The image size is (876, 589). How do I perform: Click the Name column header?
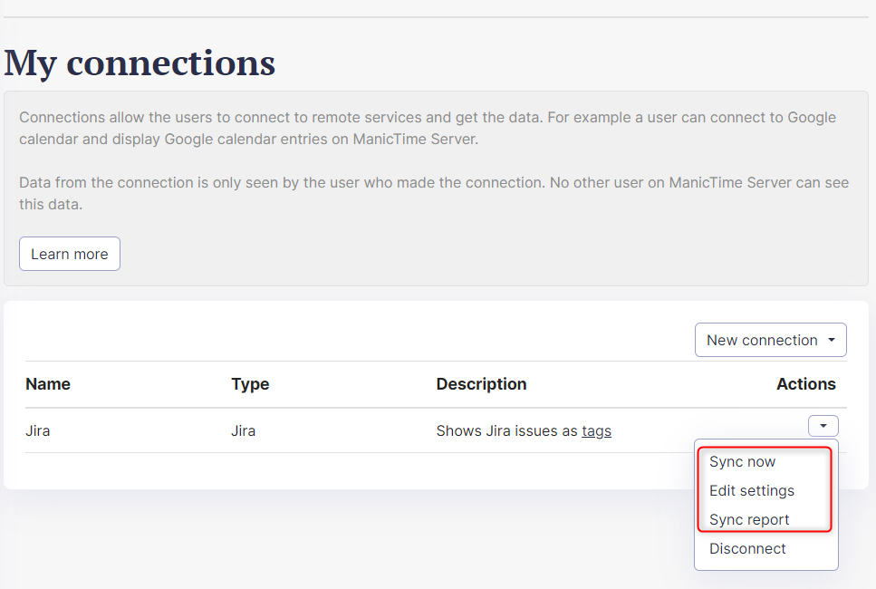tap(48, 384)
